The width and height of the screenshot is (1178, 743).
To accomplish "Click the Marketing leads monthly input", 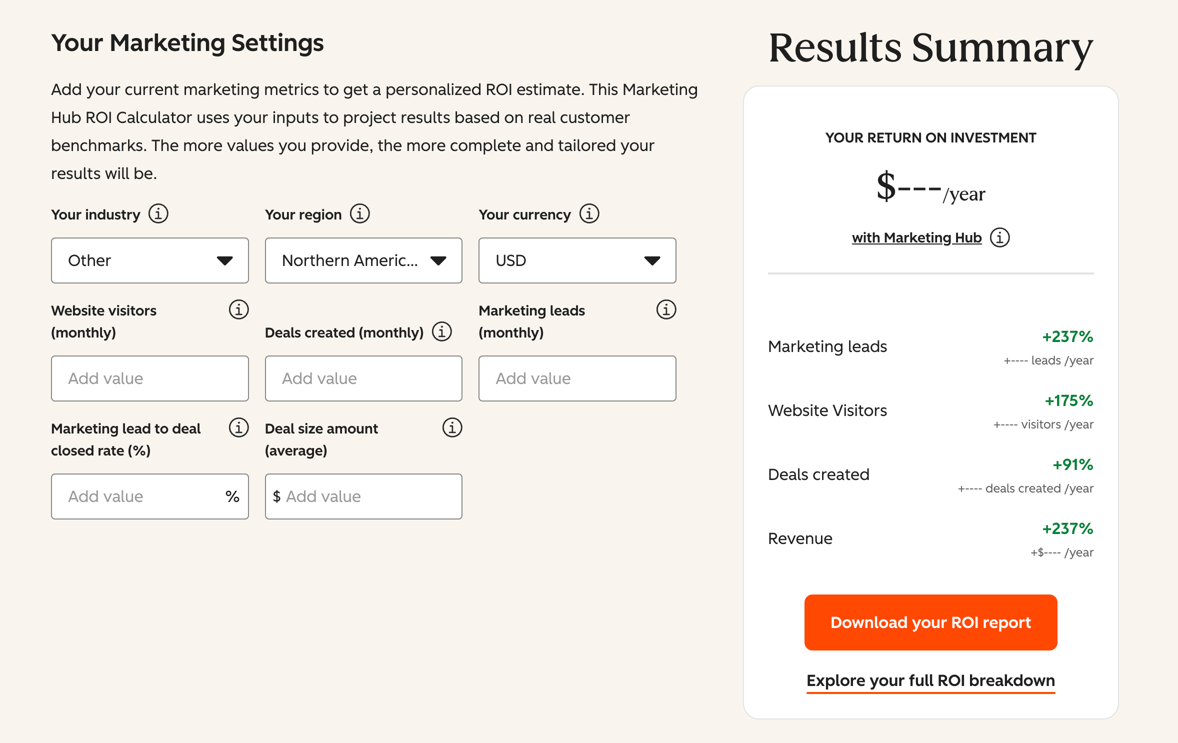I will pyautogui.click(x=577, y=378).
